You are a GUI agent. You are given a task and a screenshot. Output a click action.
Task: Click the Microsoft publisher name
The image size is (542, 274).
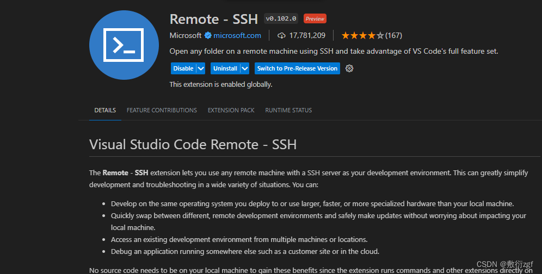click(x=185, y=35)
